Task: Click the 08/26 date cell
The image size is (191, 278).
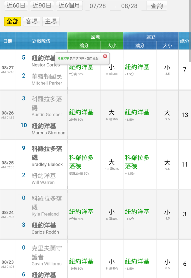Action: 8,115
